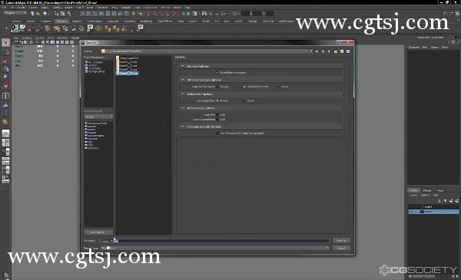Switch Save dialog to detail view
The height and width of the screenshot is (280, 461).
coord(348,51)
